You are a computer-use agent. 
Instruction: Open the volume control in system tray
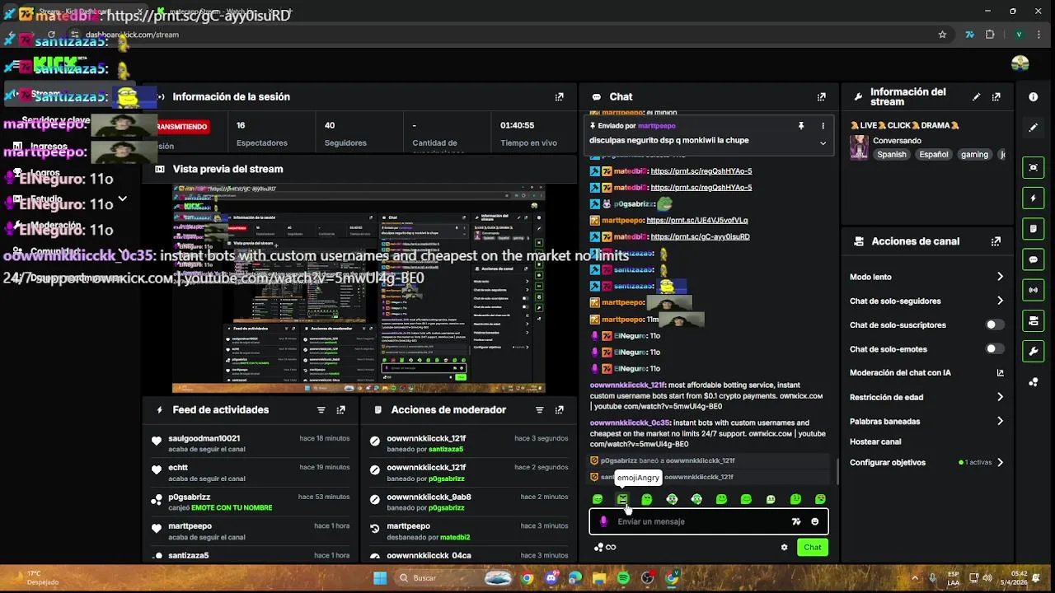pos(987,578)
